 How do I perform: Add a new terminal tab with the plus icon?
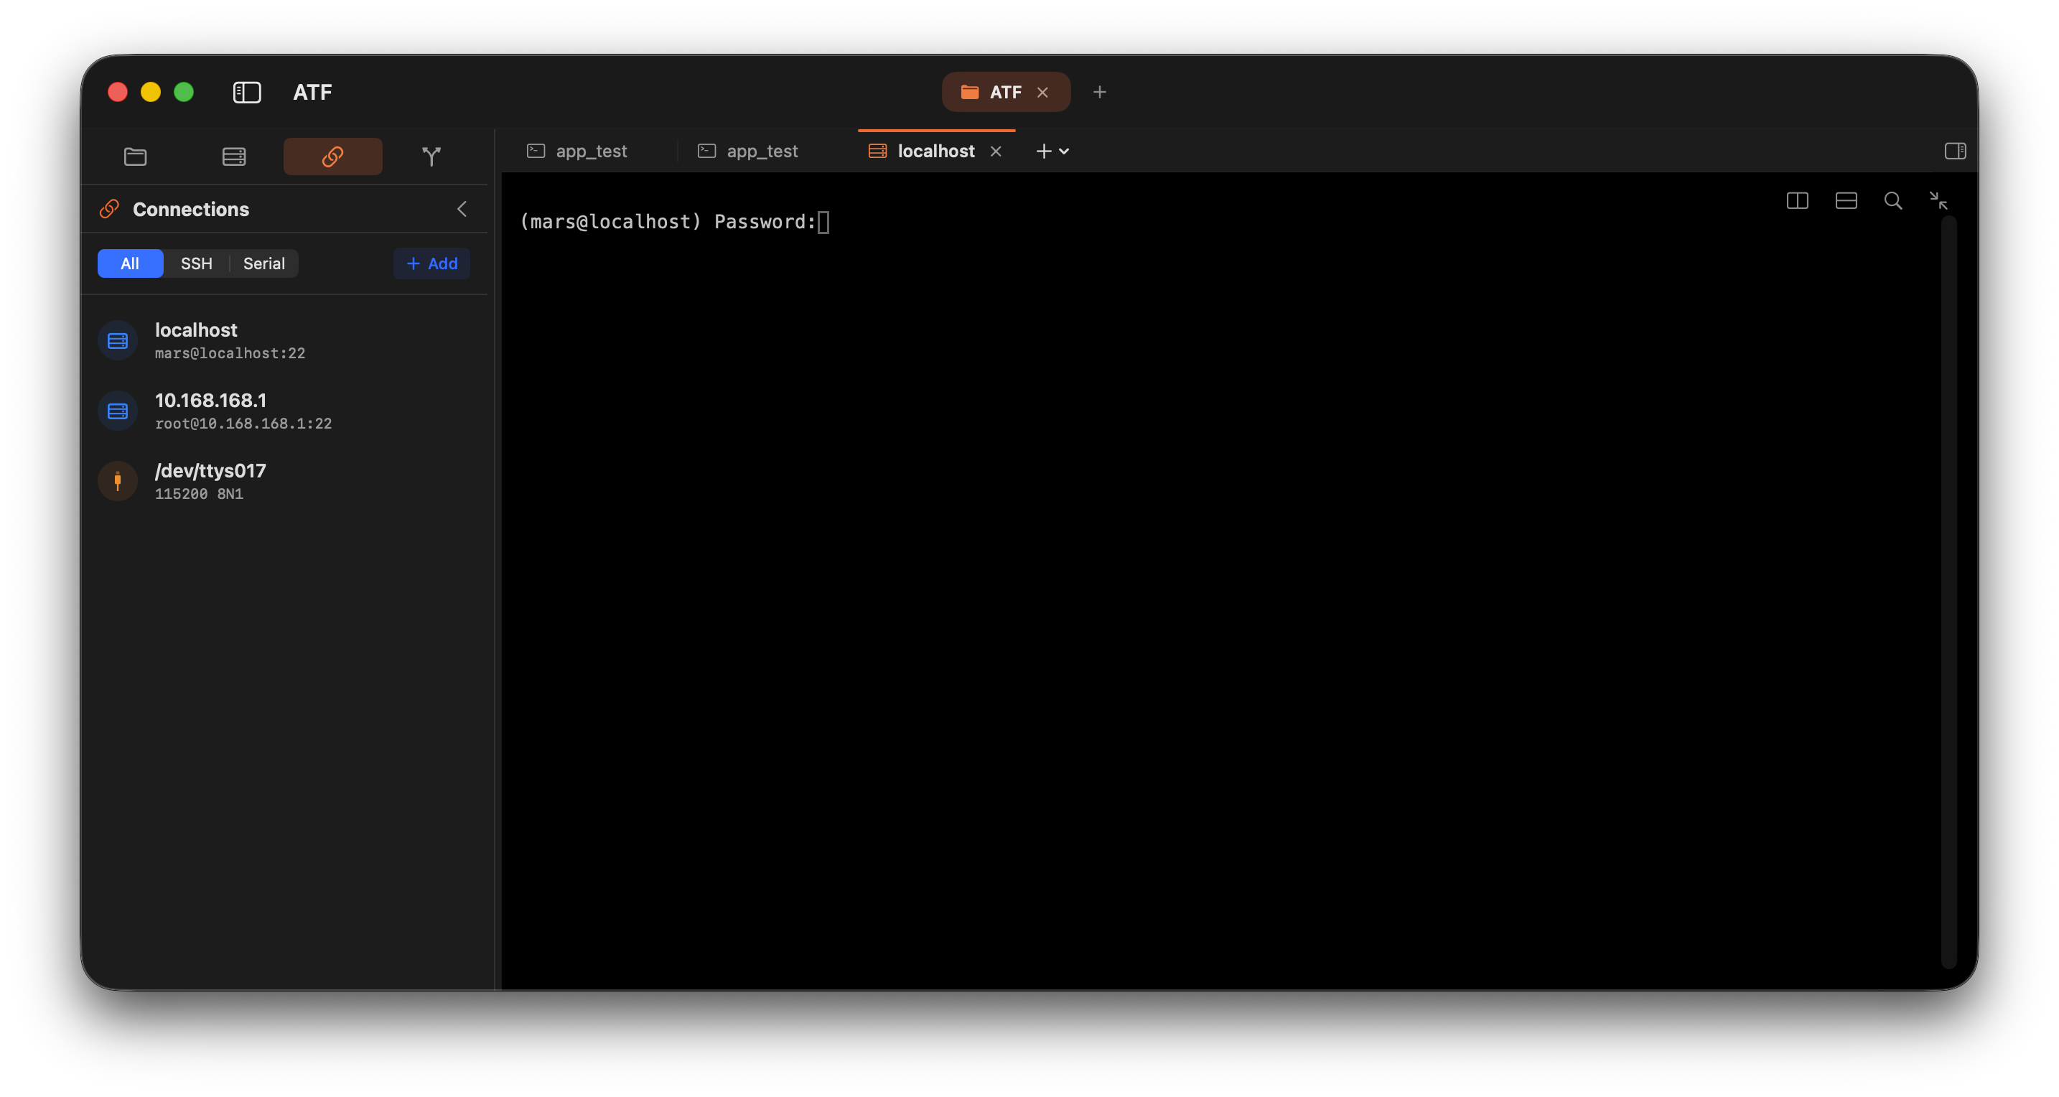click(1043, 151)
